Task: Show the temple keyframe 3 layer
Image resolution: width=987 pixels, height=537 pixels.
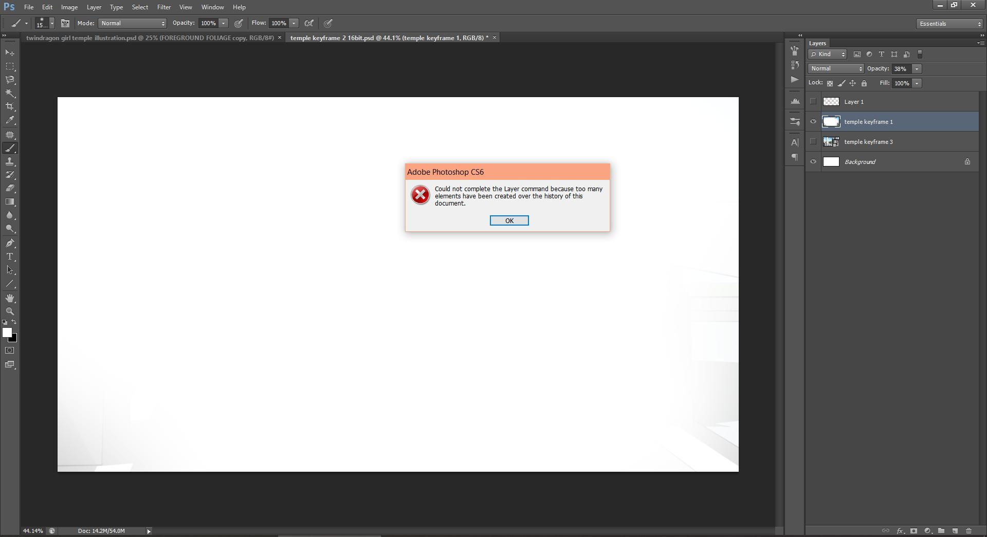Action: pos(813,141)
